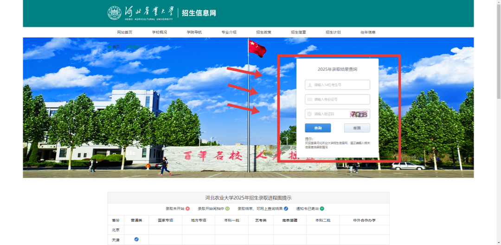Click the 国家专项 column header
The height and width of the screenshot is (245, 501).
click(x=166, y=220)
